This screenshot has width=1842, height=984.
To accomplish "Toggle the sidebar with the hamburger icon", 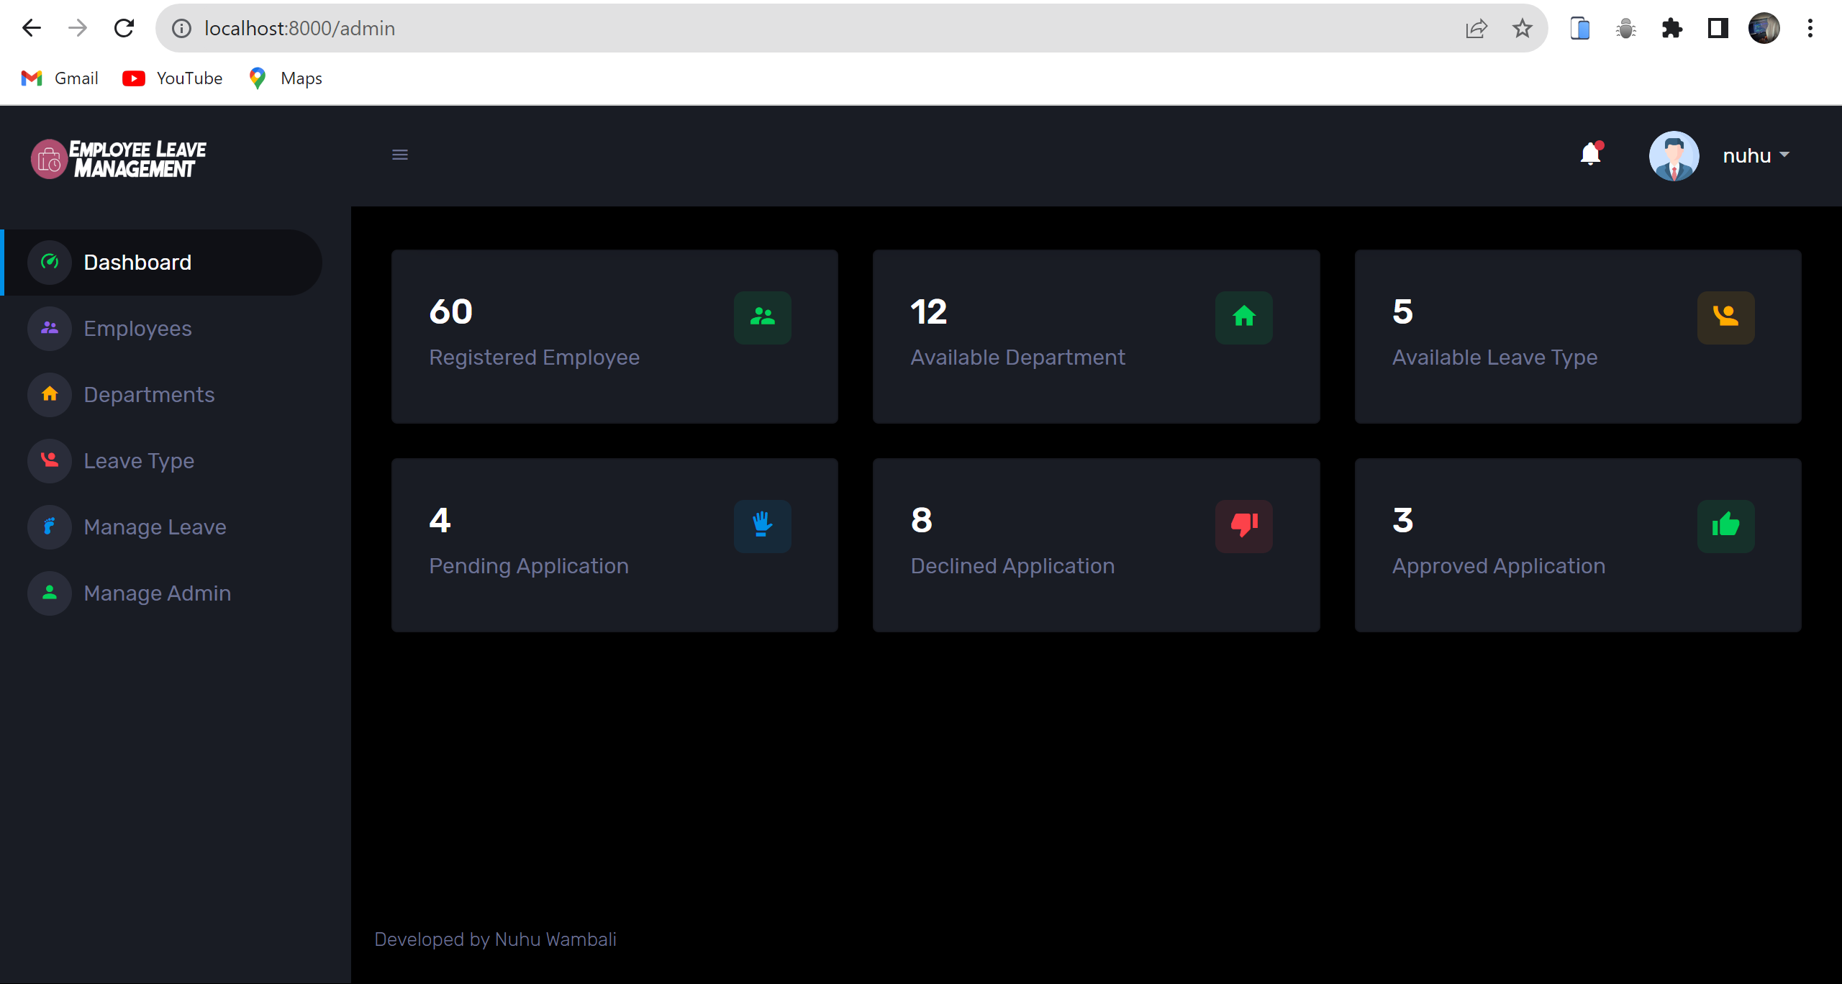I will click(x=401, y=155).
